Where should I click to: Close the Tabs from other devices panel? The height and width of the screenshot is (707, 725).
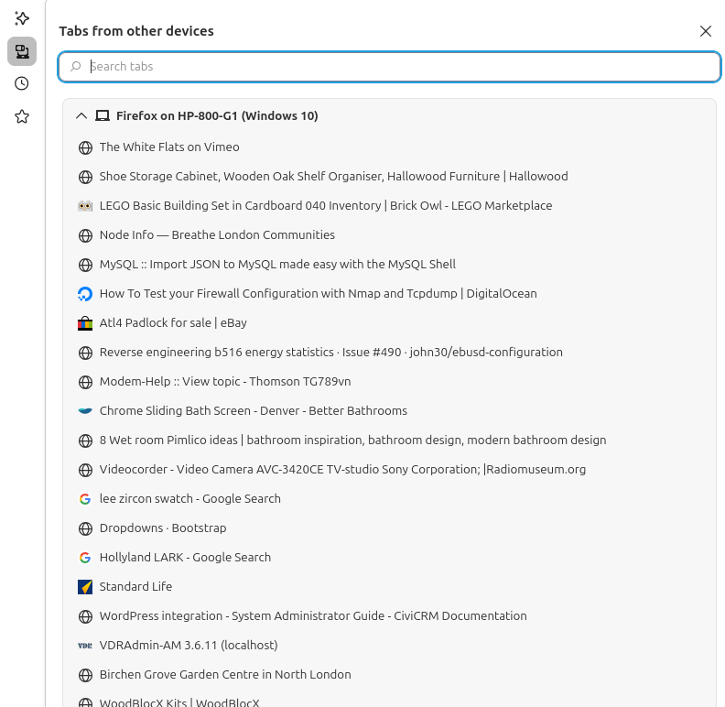click(705, 31)
